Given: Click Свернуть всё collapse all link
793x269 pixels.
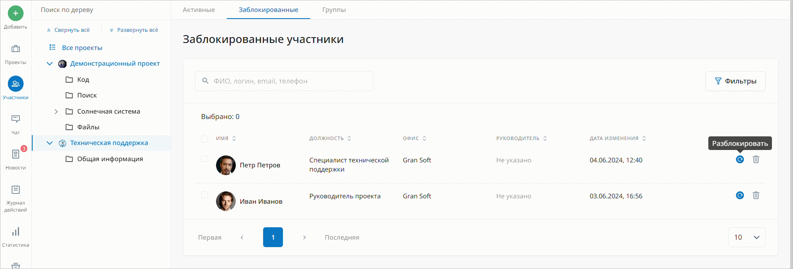Looking at the screenshot, I should 68,30.
